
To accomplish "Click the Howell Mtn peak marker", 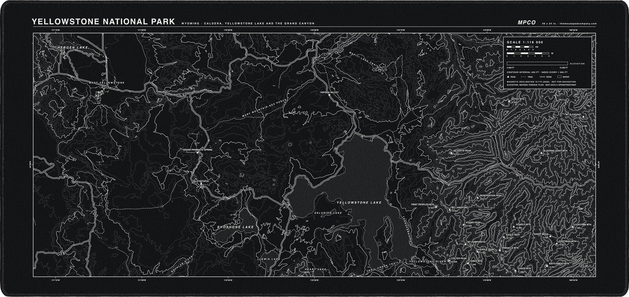I will click(x=514, y=226).
